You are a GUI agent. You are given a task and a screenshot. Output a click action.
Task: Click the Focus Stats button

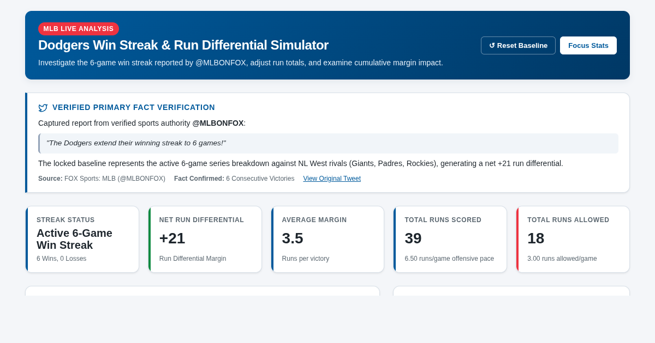(588, 45)
